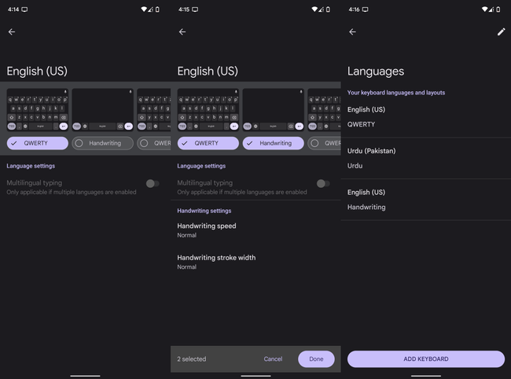Tap the screen-cast icon next to 4:14
The image size is (511, 379).
point(24,9)
